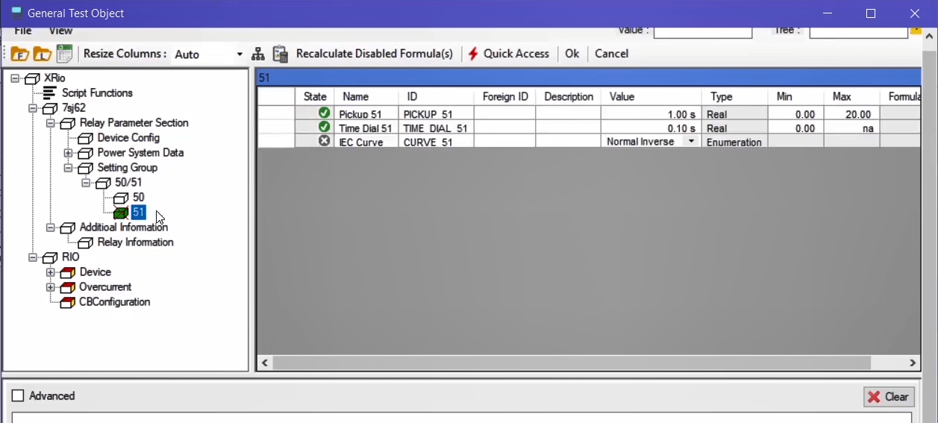Select the Script Functions icon in tree
Image resolution: width=938 pixels, height=423 pixels.
(x=49, y=93)
